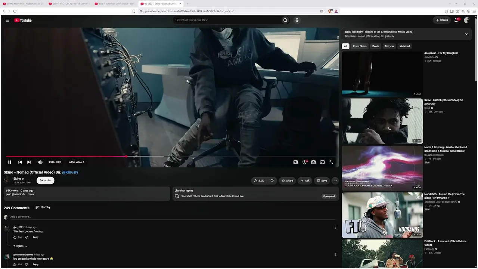Viewport: 478px width, 269px height.
Task: Open the player settings gear
Action: point(305,162)
